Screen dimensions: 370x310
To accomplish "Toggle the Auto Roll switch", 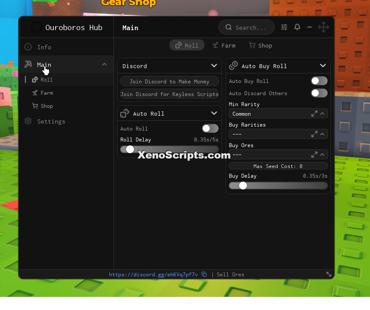I will tap(210, 128).
